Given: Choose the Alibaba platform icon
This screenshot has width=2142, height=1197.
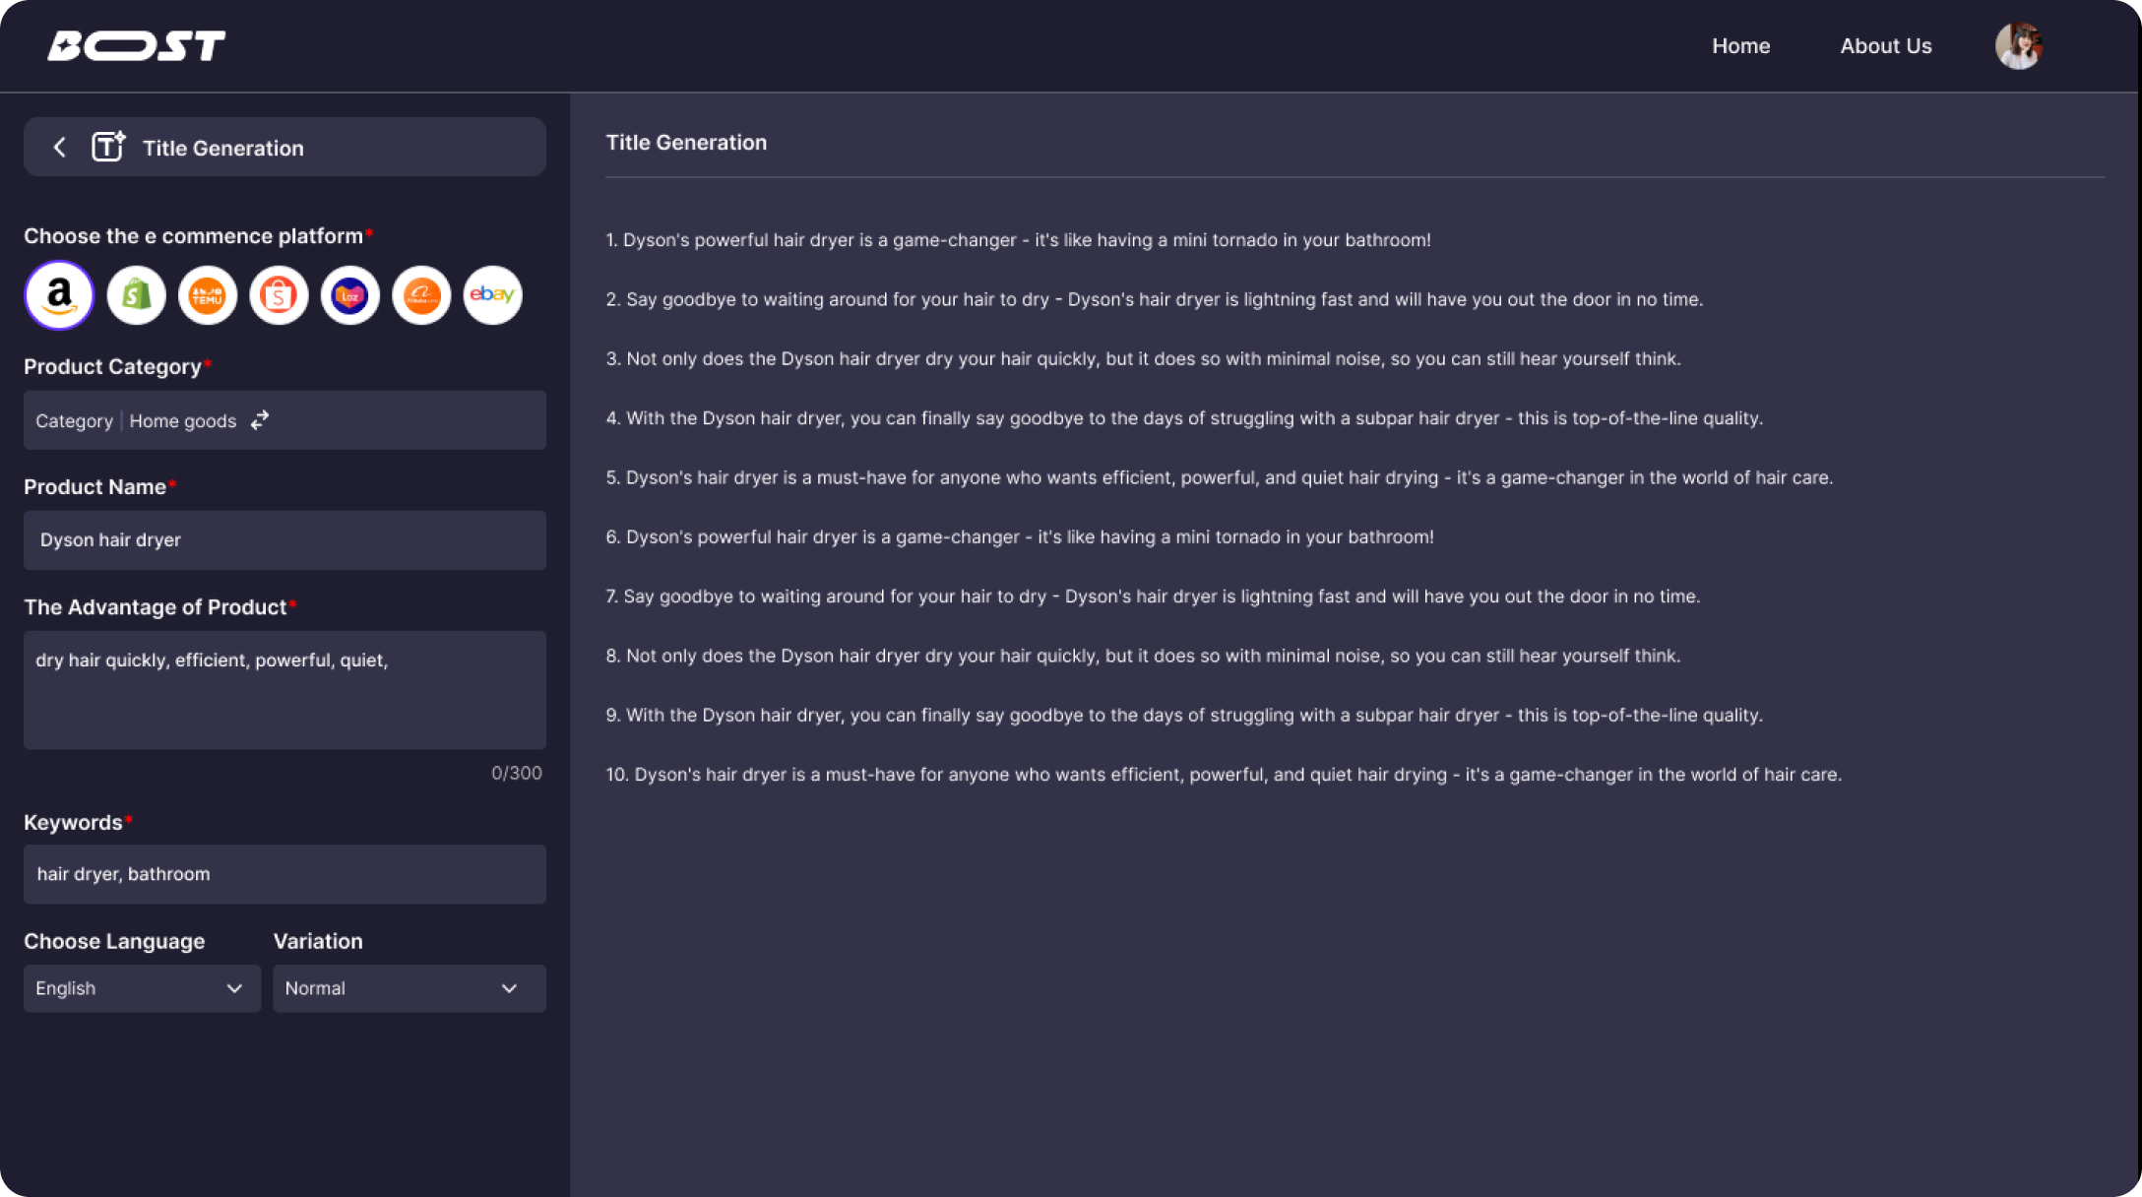Looking at the screenshot, I should tap(421, 294).
